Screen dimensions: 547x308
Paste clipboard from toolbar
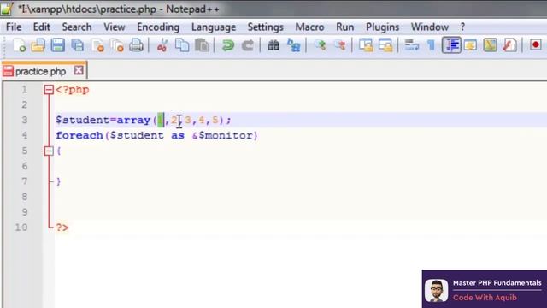tap(202, 45)
